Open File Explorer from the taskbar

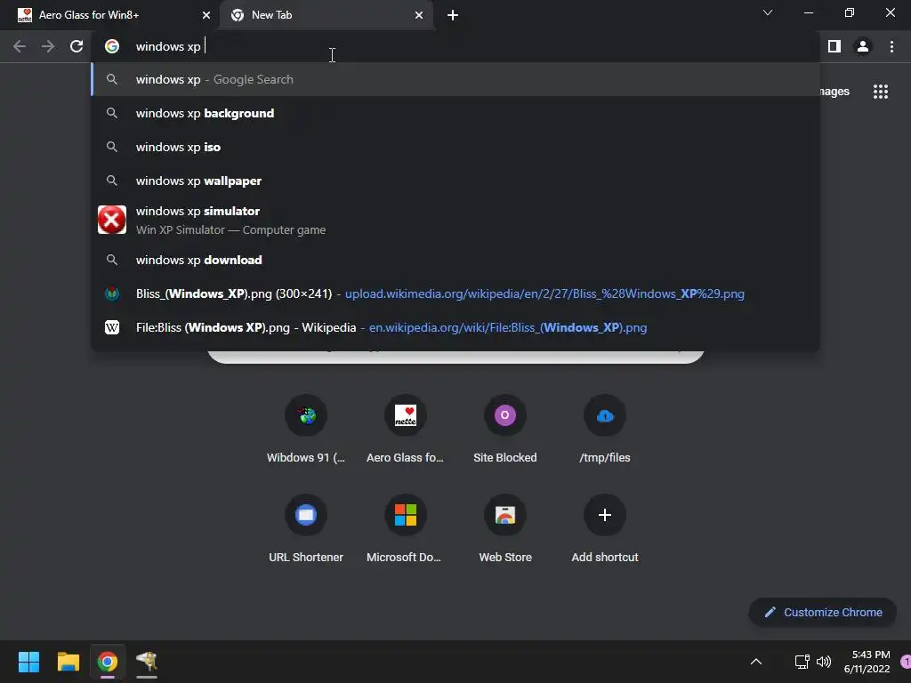click(x=68, y=662)
